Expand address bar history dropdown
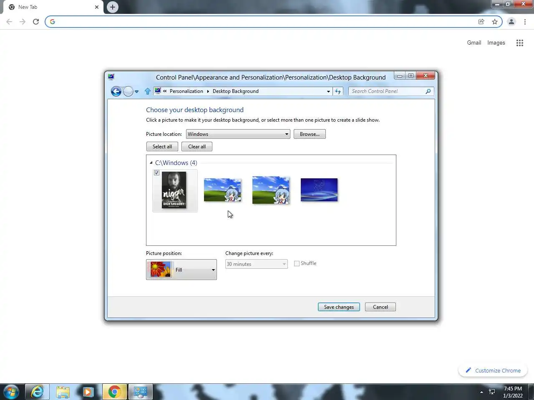 coord(328,91)
